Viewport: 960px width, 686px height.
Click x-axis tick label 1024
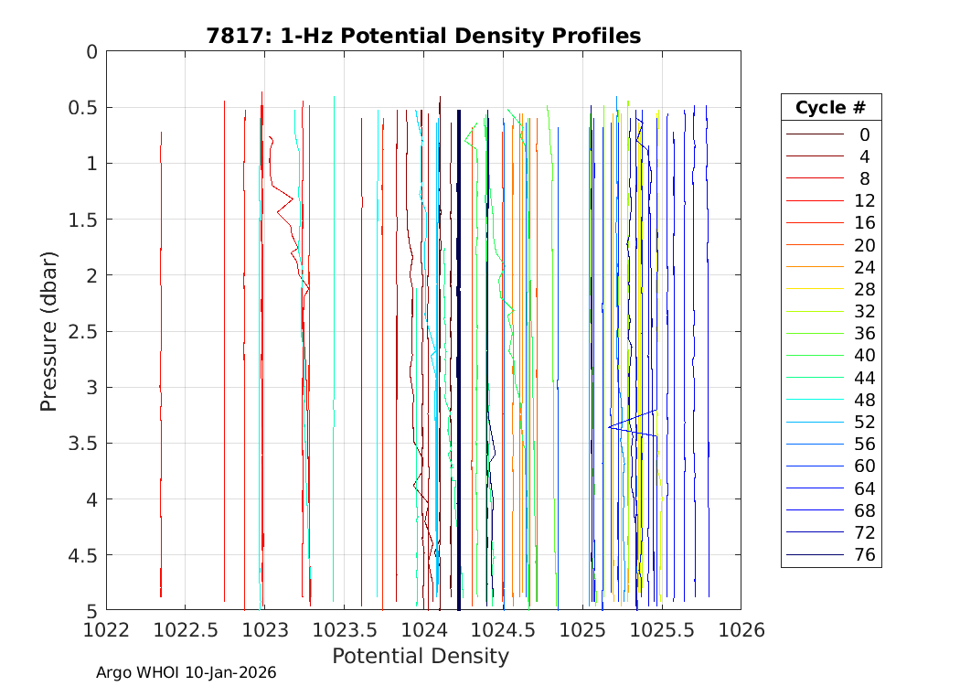coord(423,629)
